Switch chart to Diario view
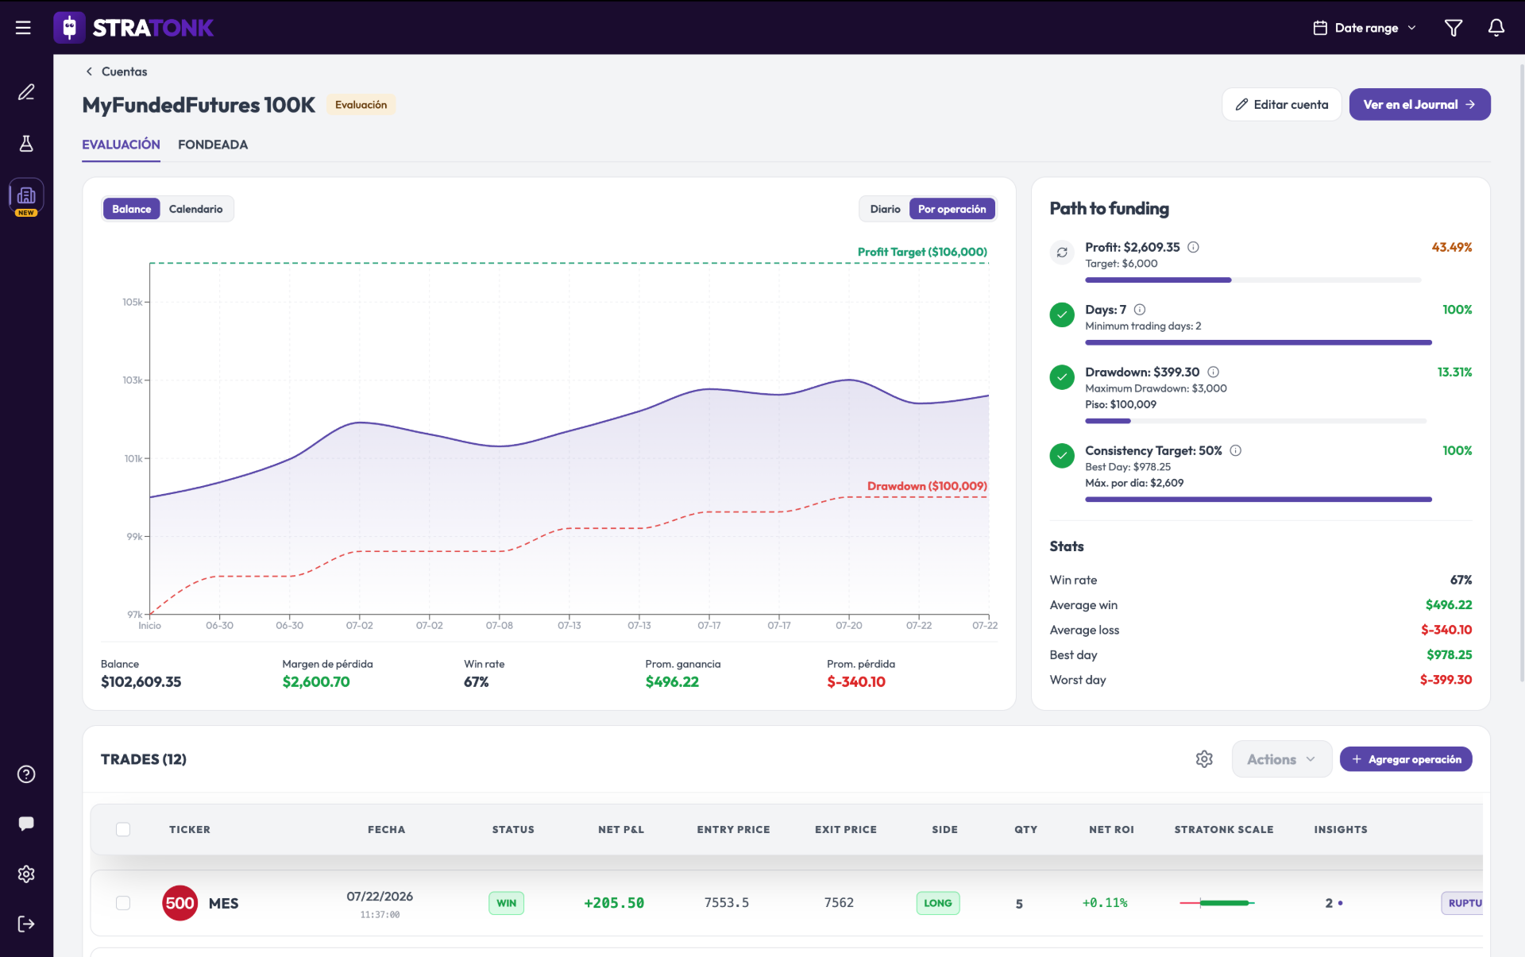This screenshot has width=1525, height=957. click(885, 209)
